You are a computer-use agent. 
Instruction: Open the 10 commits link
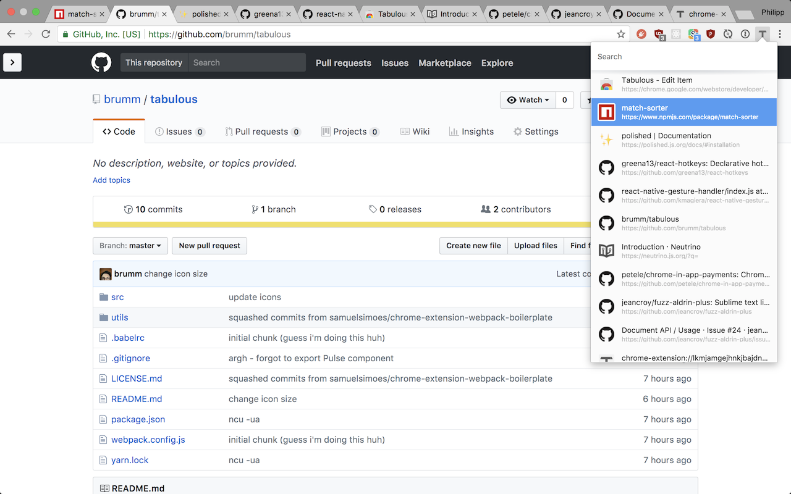153,209
